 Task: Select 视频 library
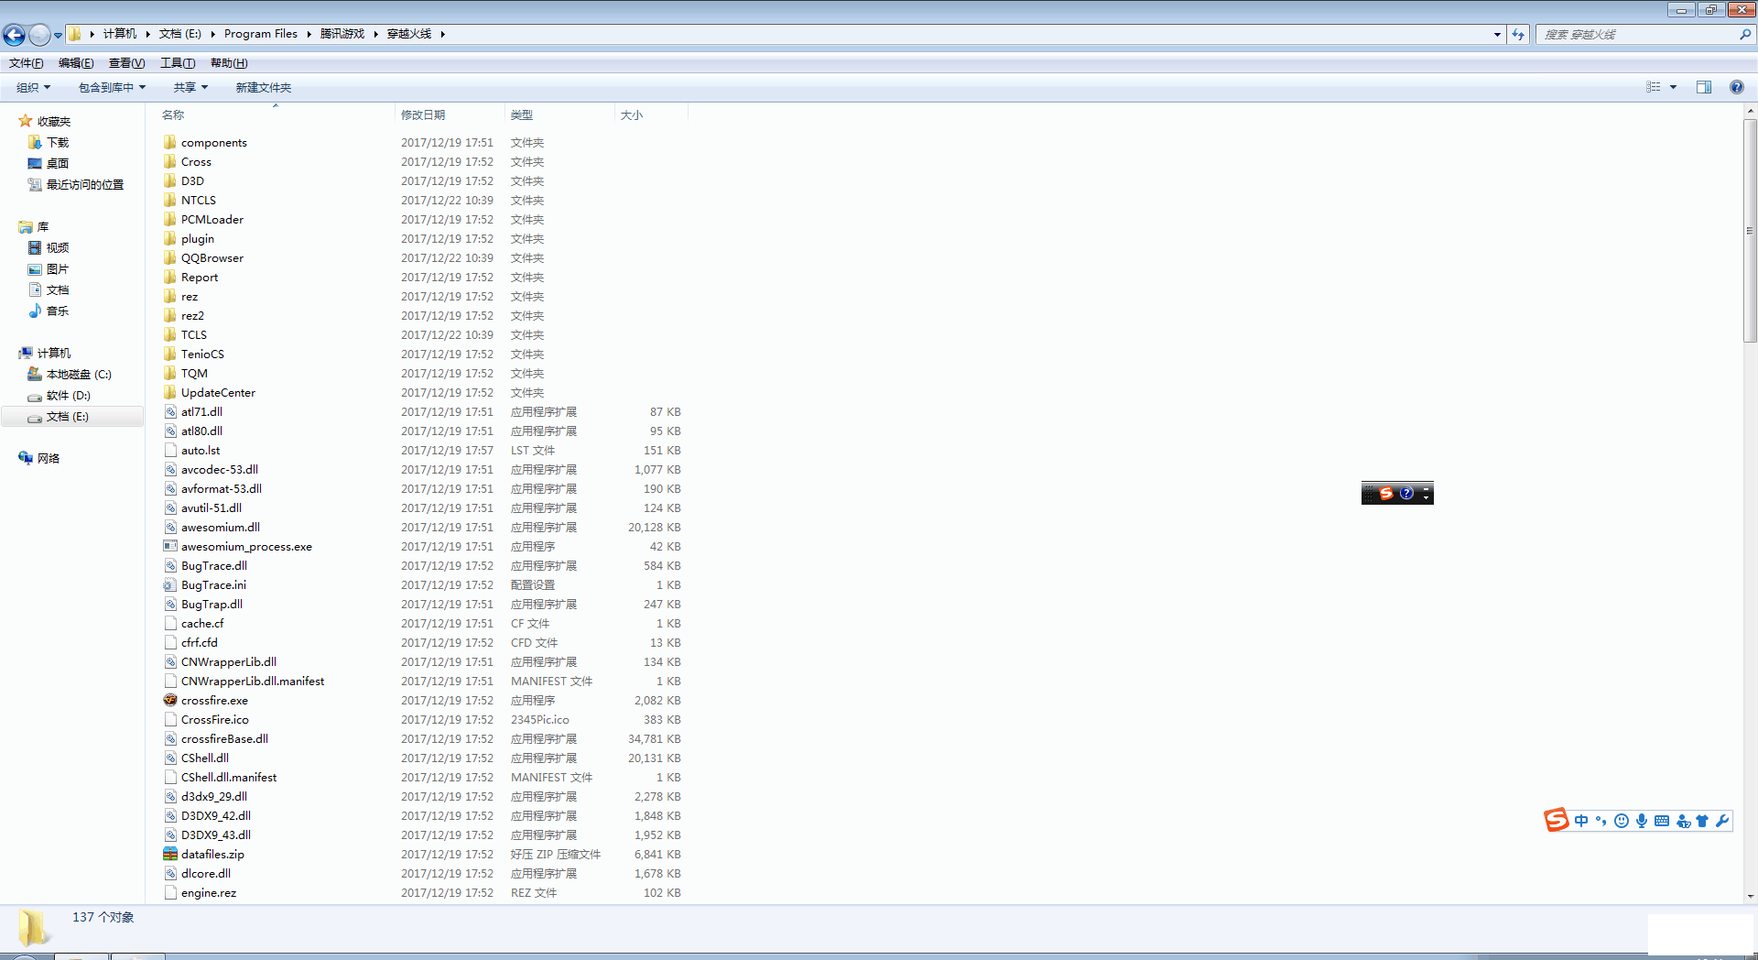58,247
